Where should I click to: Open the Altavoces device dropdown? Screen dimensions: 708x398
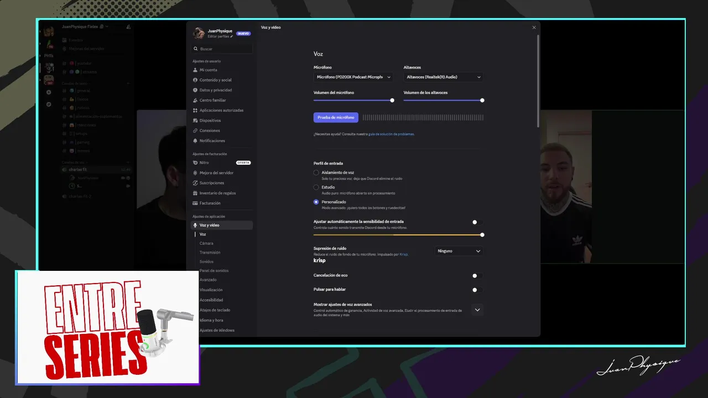tap(444, 77)
